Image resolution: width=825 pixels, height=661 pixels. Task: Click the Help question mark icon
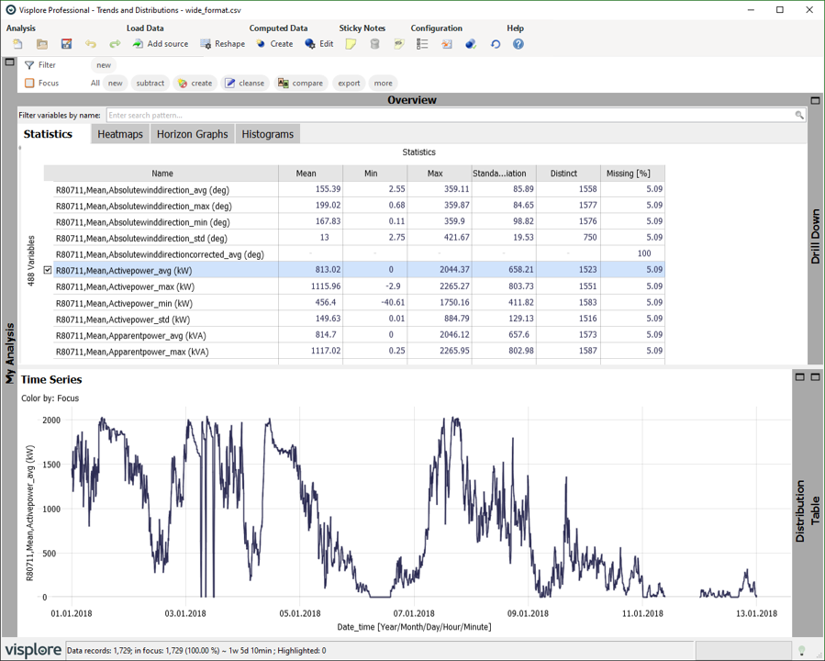[518, 44]
